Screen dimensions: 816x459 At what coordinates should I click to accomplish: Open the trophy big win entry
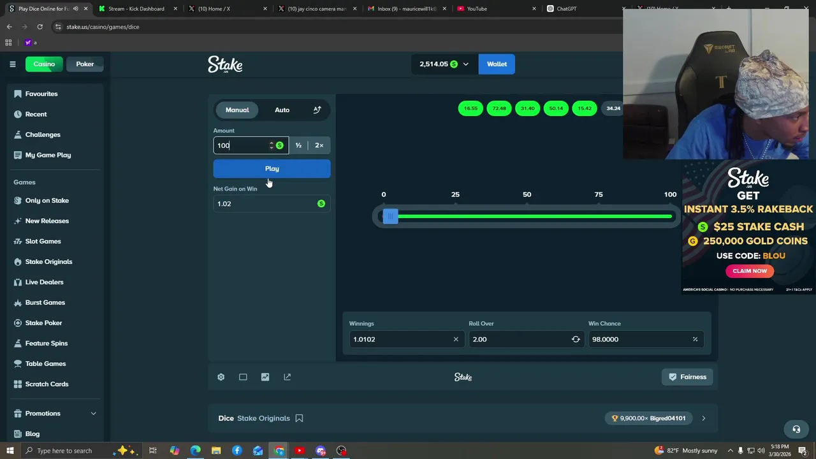[x=648, y=418]
